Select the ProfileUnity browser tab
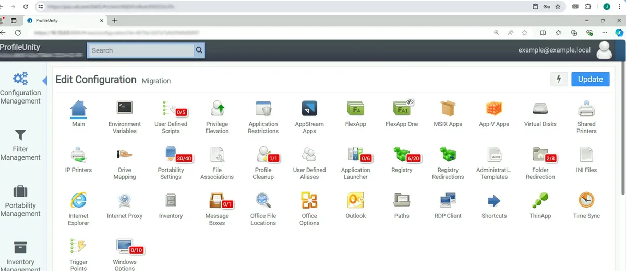This screenshot has height=271, width=626. 65,20
